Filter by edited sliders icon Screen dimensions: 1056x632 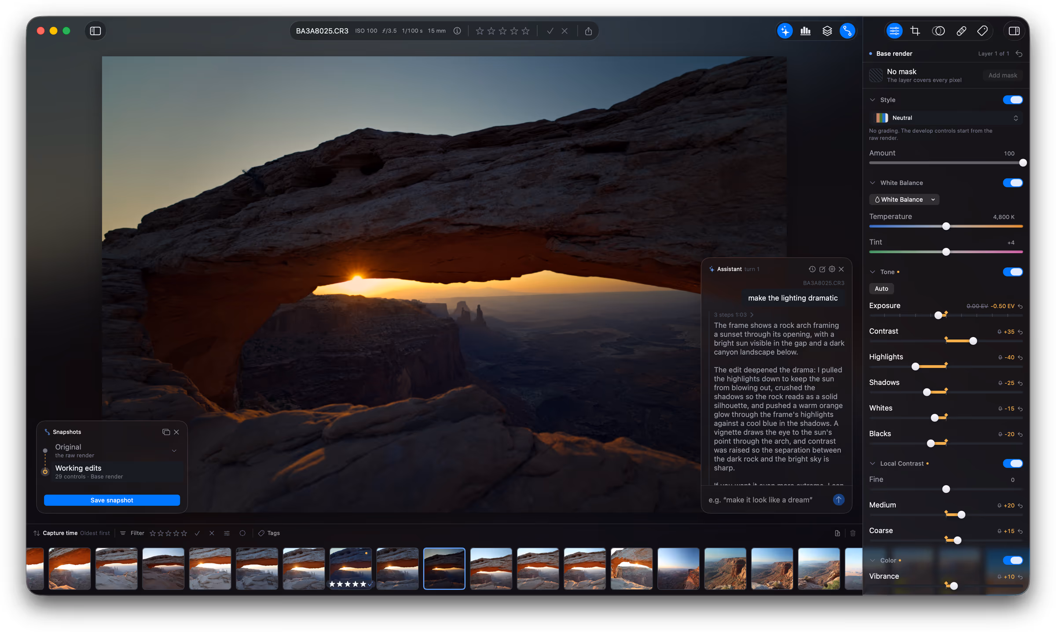[227, 533]
